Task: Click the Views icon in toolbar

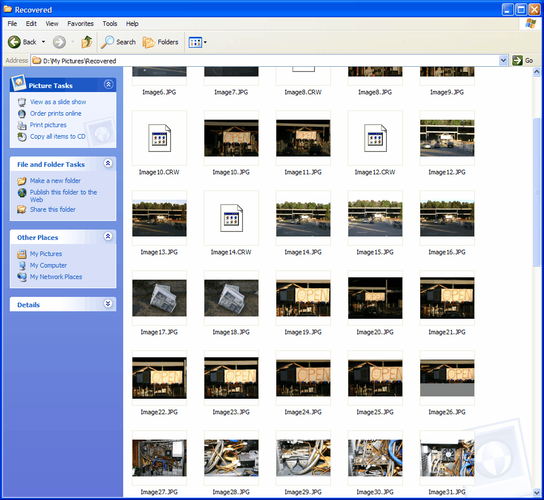Action: point(195,42)
